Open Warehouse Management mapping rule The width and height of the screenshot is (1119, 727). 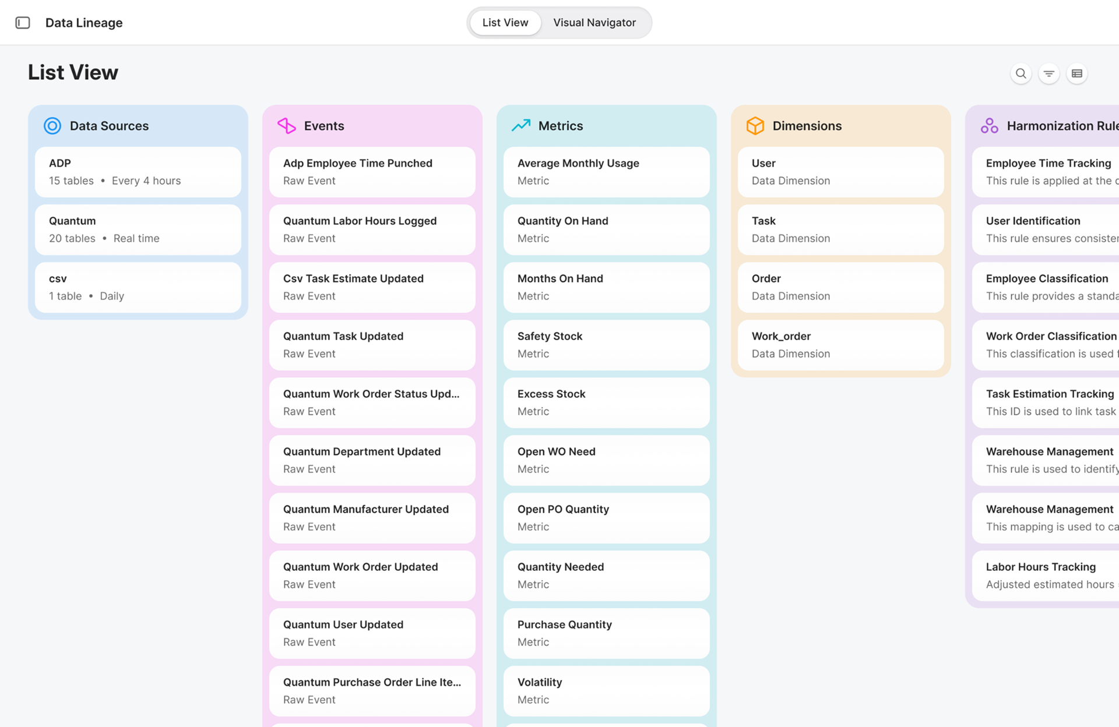(x=1046, y=518)
